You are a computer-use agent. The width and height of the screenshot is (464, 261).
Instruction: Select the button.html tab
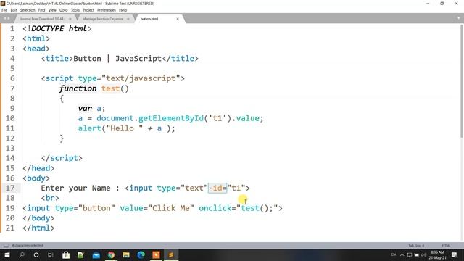coord(149,19)
